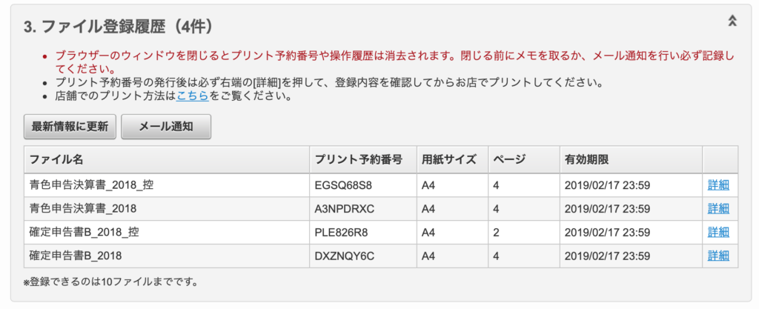Click the プリント予約番号 column header
Screen dimensions: 759x309
point(358,160)
